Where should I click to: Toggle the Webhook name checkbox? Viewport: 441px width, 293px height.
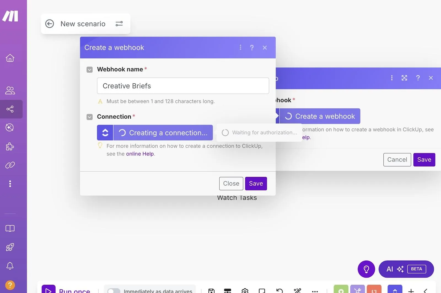pyautogui.click(x=90, y=70)
